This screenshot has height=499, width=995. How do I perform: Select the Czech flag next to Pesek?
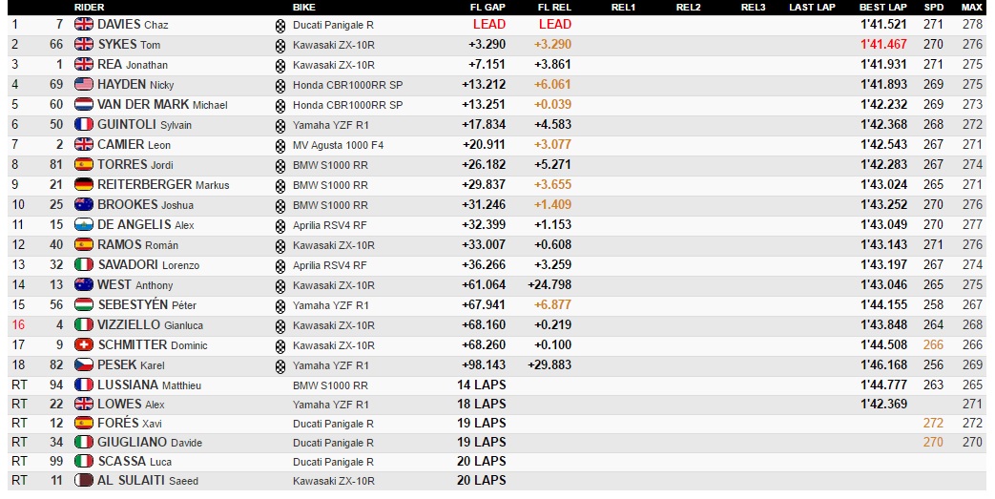click(84, 365)
